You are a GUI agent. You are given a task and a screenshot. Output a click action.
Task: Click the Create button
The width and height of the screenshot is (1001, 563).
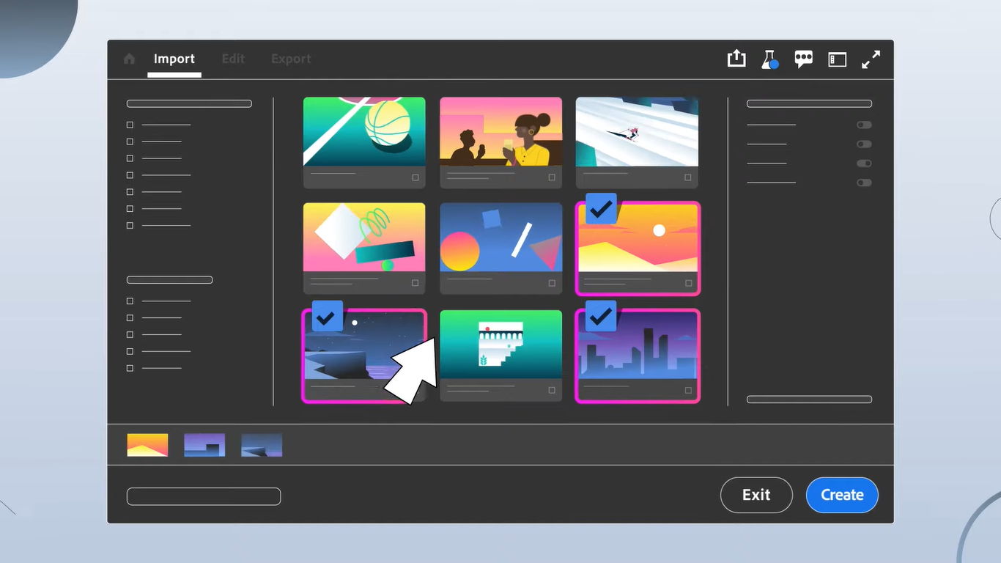[842, 495]
